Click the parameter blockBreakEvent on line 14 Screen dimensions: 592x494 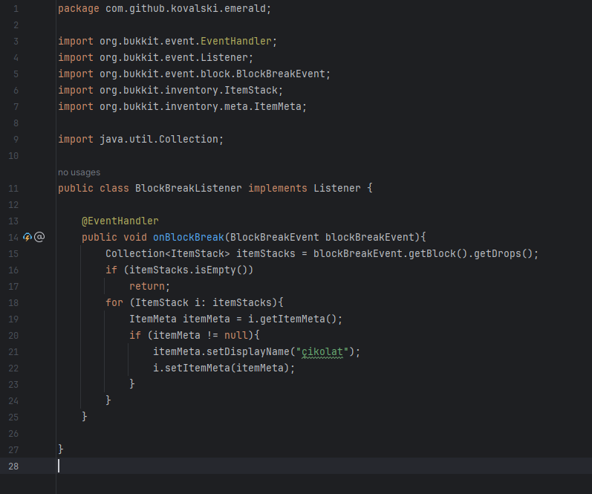tap(370, 237)
